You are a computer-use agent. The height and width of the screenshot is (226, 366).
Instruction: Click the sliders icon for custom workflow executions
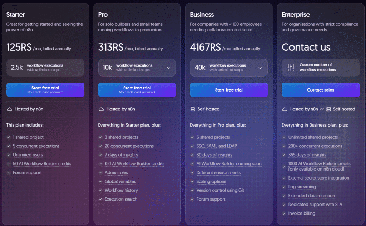[291, 67]
